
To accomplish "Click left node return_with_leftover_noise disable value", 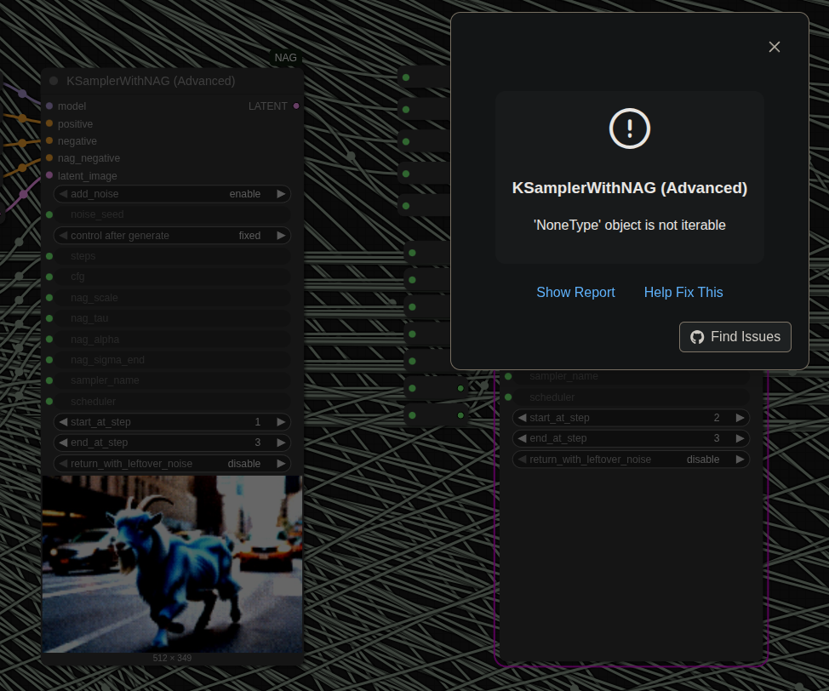I will [x=243, y=464].
